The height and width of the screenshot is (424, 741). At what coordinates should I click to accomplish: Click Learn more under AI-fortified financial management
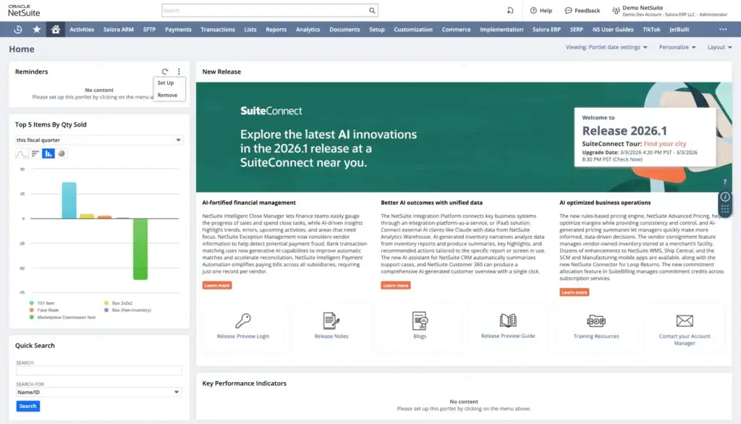(x=217, y=286)
